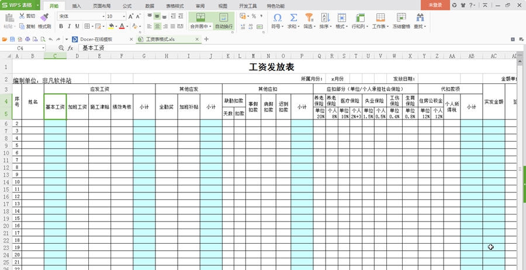
Task: Open the Insert (插入) ribbon tab
Action: [x=77, y=6]
